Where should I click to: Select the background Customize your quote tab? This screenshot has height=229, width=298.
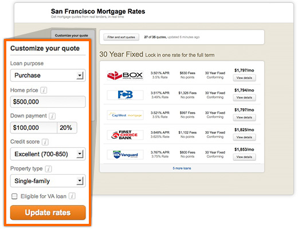point(73,35)
